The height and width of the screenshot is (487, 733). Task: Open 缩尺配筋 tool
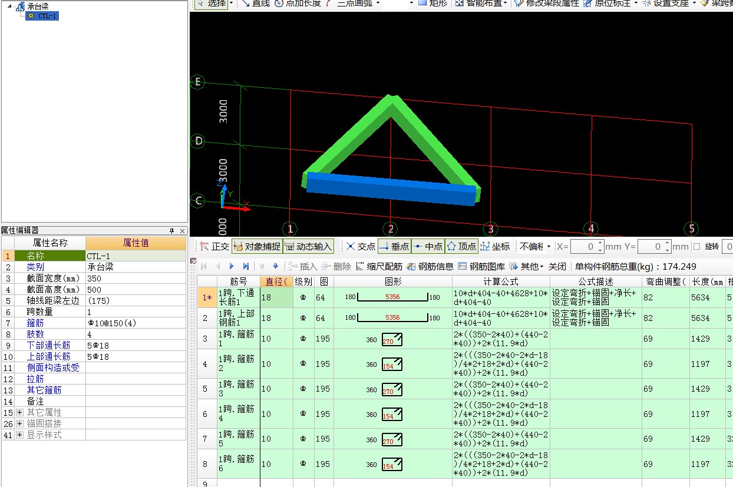(379, 267)
